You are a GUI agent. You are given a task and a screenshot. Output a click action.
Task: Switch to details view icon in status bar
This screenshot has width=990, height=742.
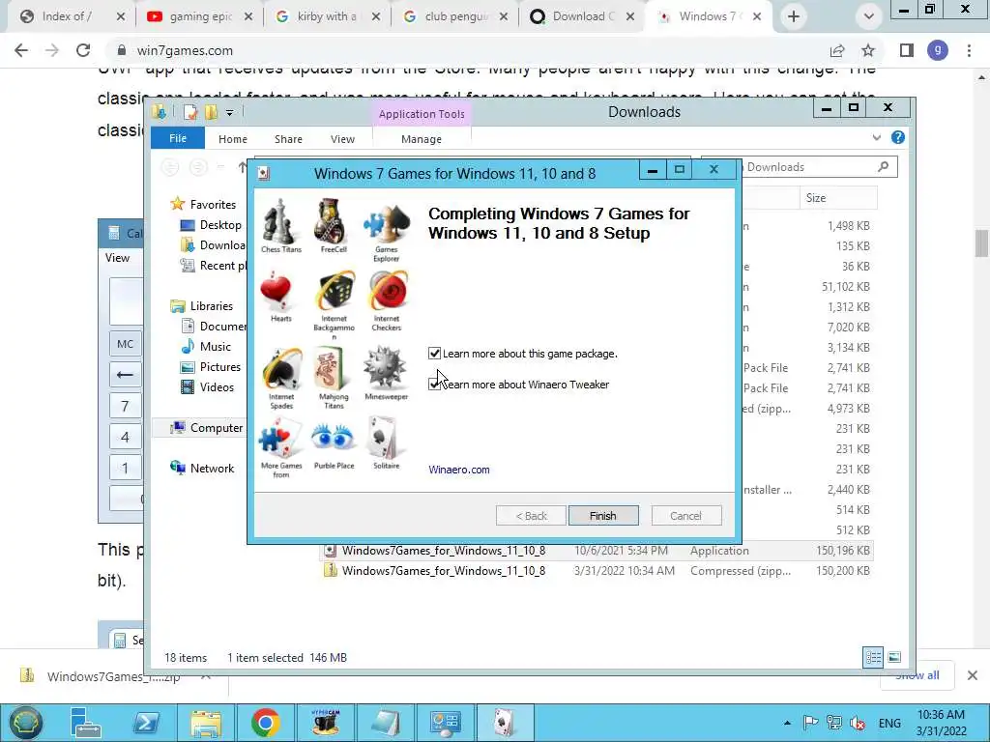(873, 657)
